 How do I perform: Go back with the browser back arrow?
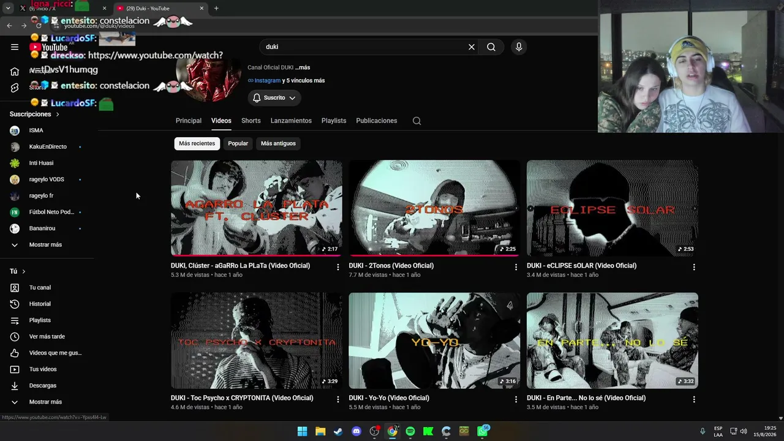tap(9, 25)
